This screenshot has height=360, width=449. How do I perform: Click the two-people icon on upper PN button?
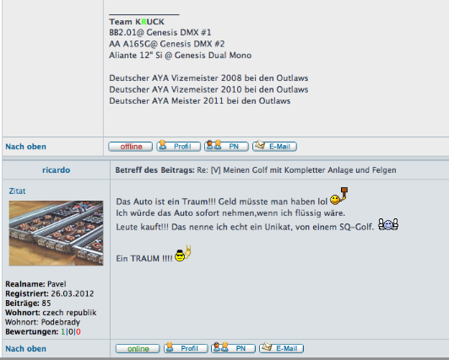click(214, 145)
